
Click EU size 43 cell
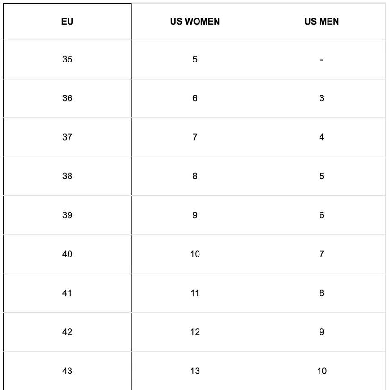pos(67,371)
